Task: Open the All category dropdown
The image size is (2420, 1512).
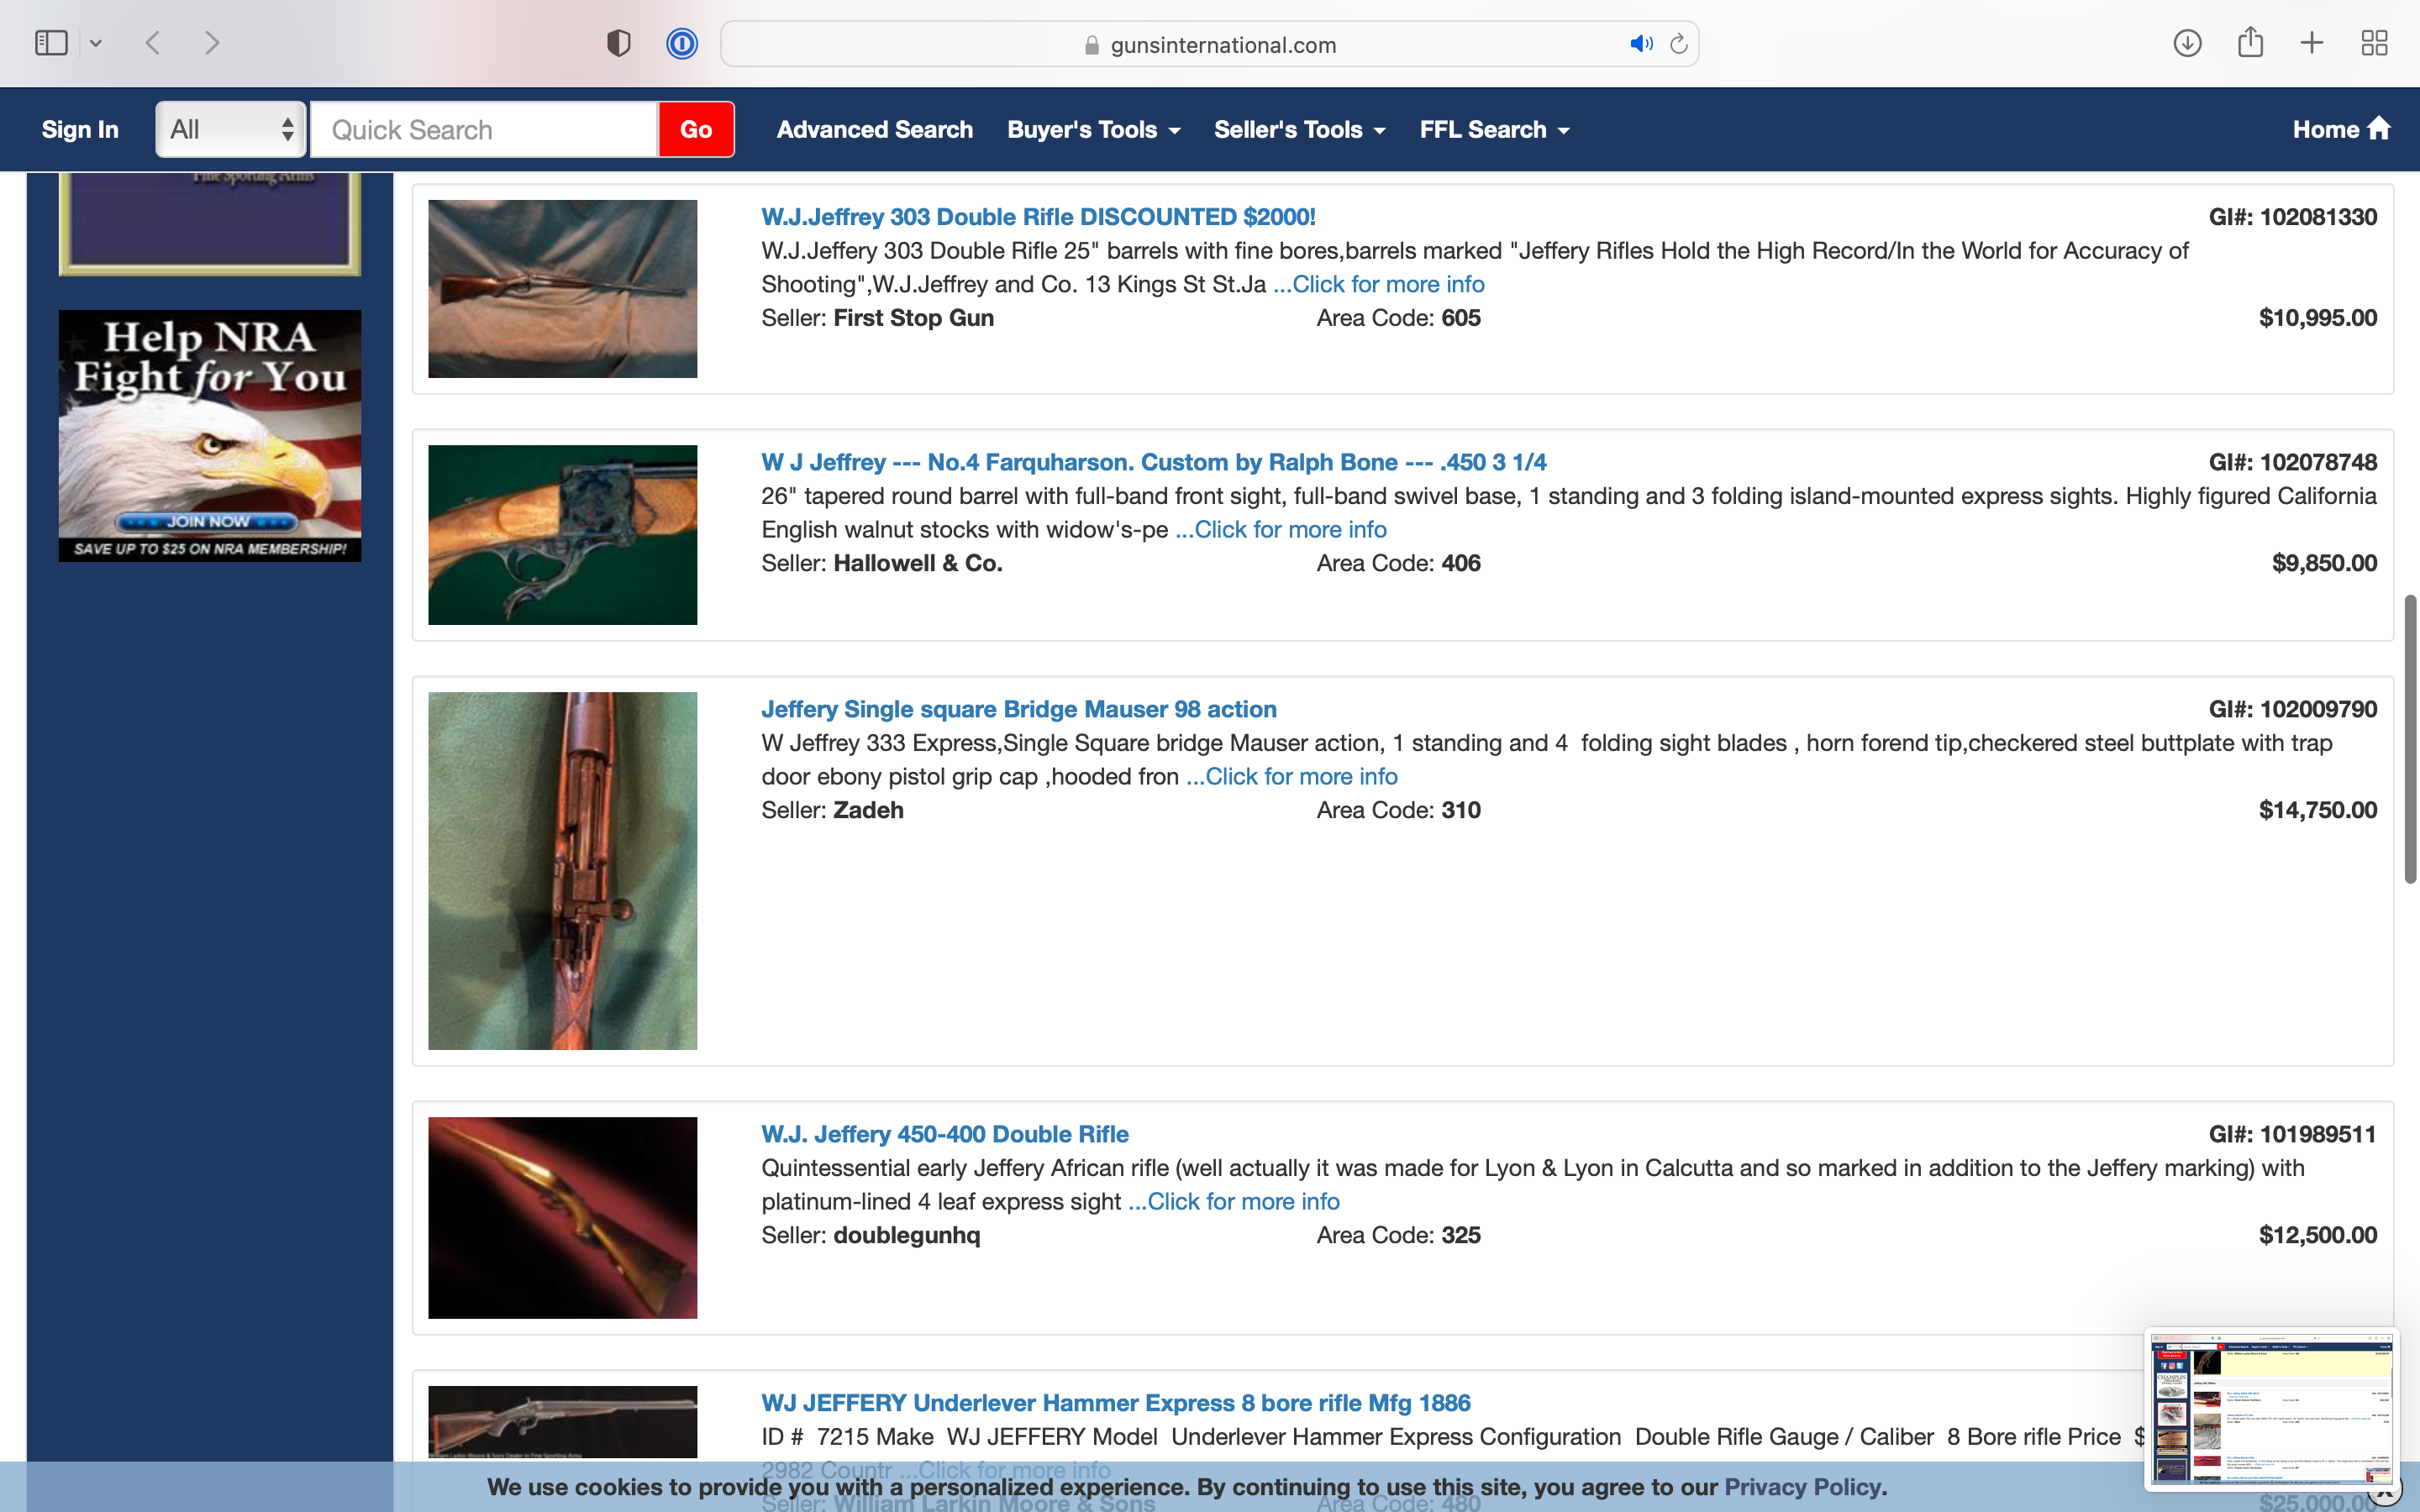Action: 230,129
